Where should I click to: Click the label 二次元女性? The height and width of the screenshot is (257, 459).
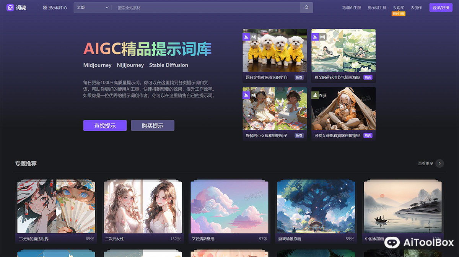pos(115,239)
